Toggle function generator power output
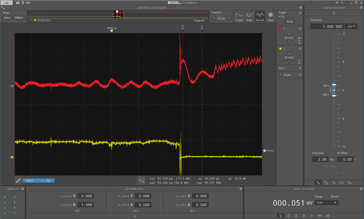 [x=334, y=13]
